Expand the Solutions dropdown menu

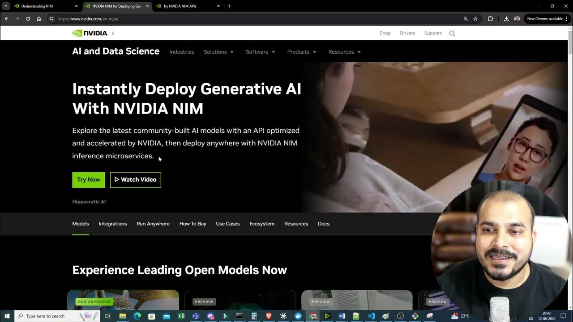pyautogui.click(x=218, y=52)
